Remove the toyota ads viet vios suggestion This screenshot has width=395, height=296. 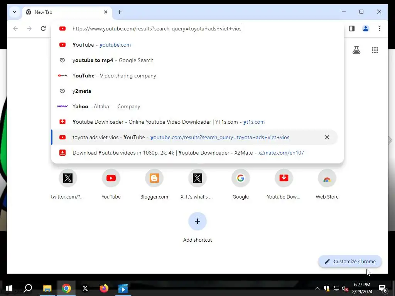[327, 137]
